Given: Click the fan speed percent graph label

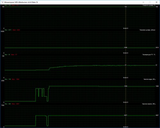Looking at the screenshot, I should pos(149,5).
